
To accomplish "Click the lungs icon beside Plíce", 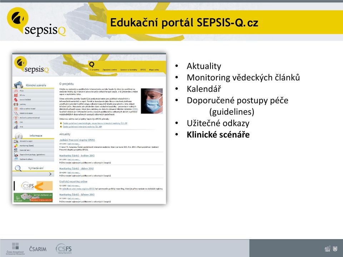I will [x=16, y=90].
